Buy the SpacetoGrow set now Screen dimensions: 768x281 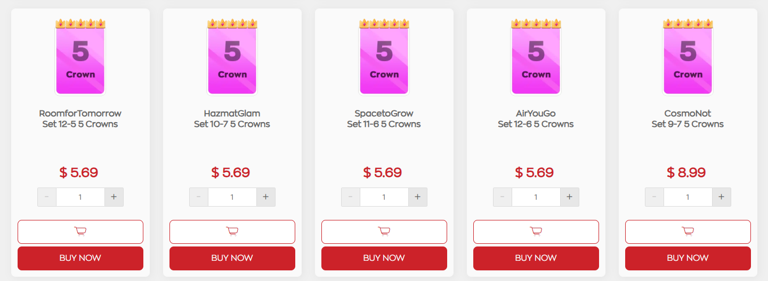[384, 258]
